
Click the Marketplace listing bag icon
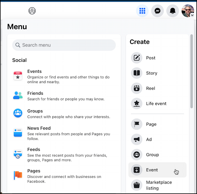(x=137, y=185)
